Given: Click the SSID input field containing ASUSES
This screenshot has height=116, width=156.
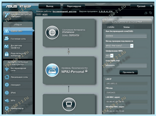Looking at the screenshot, I should 126,36.
